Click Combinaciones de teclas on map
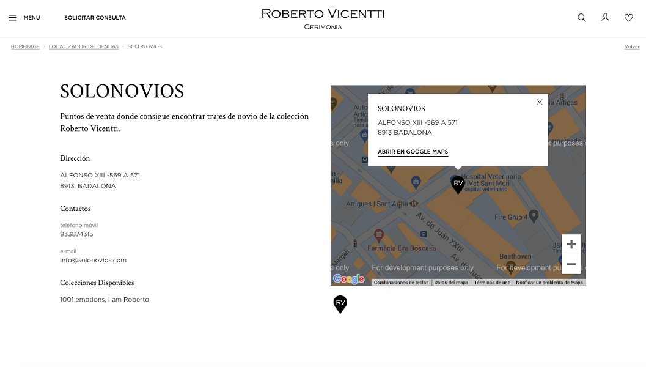The width and height of the screenshot is (646, 367). point(402,283)
